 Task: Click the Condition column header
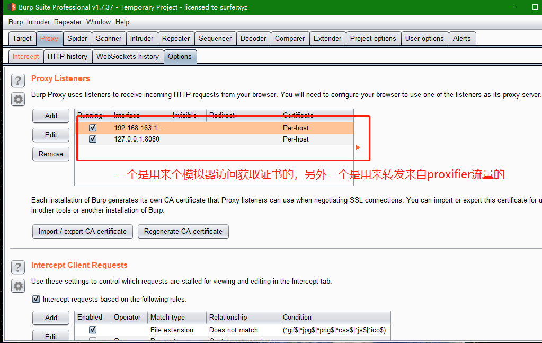335,318
